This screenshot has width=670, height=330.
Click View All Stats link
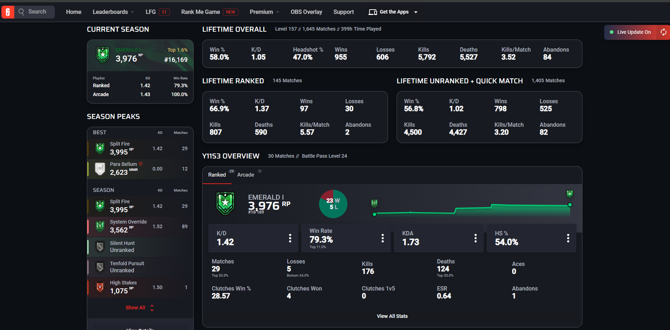392,316
